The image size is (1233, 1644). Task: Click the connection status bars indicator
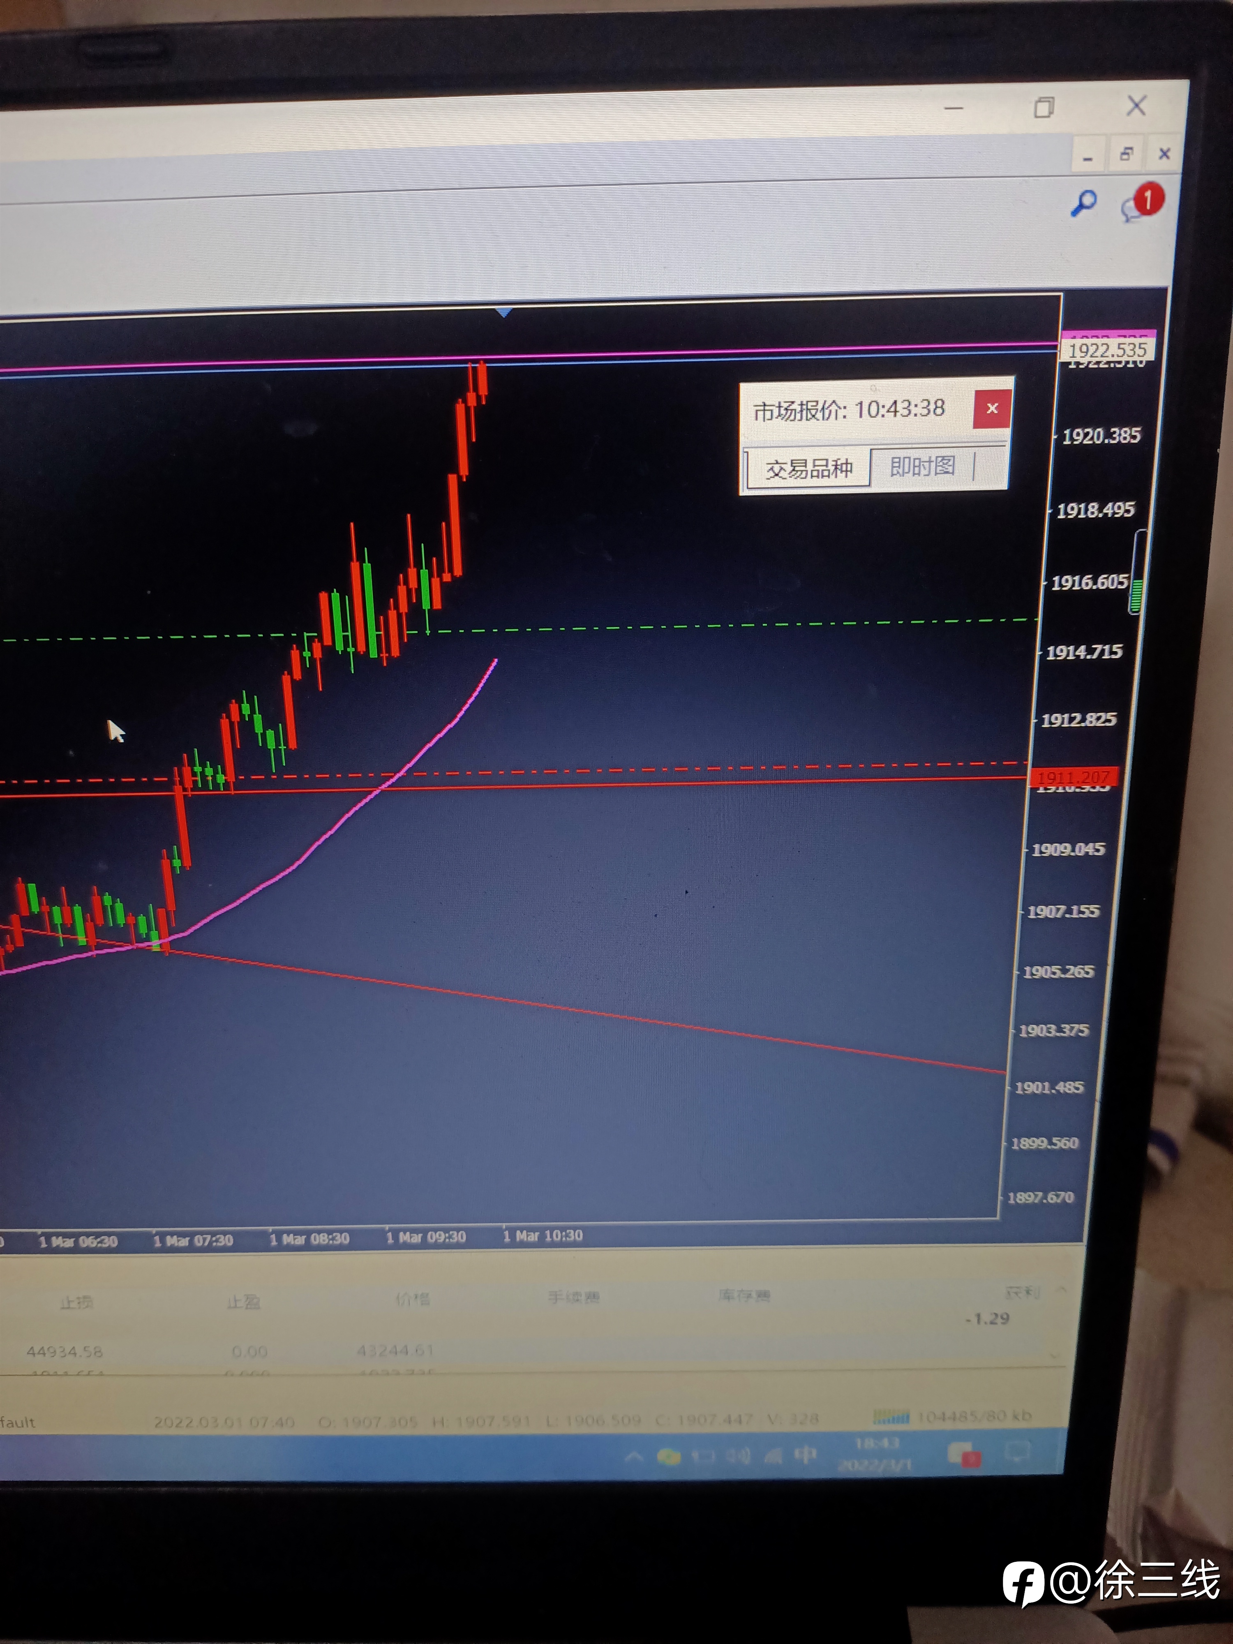[x=890, y=1417]
